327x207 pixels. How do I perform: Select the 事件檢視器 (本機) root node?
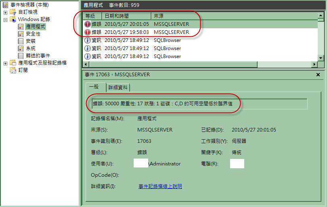tap(29, 5)
